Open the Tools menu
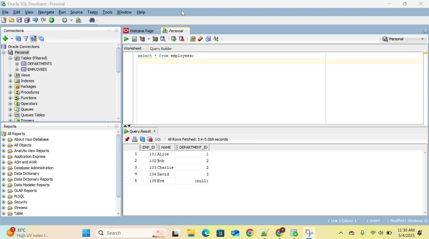 tap(107, 12)
